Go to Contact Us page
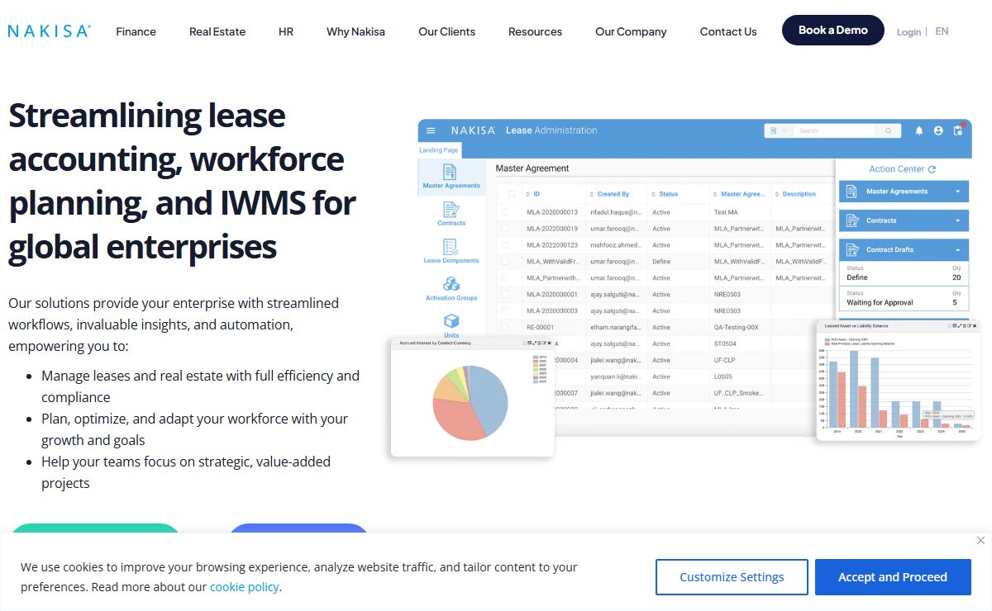 (x=728, y=31)
